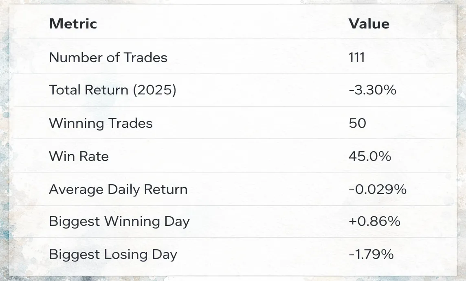
Task: Select the Biggest Losing Day label
Action: pos(113,255)
